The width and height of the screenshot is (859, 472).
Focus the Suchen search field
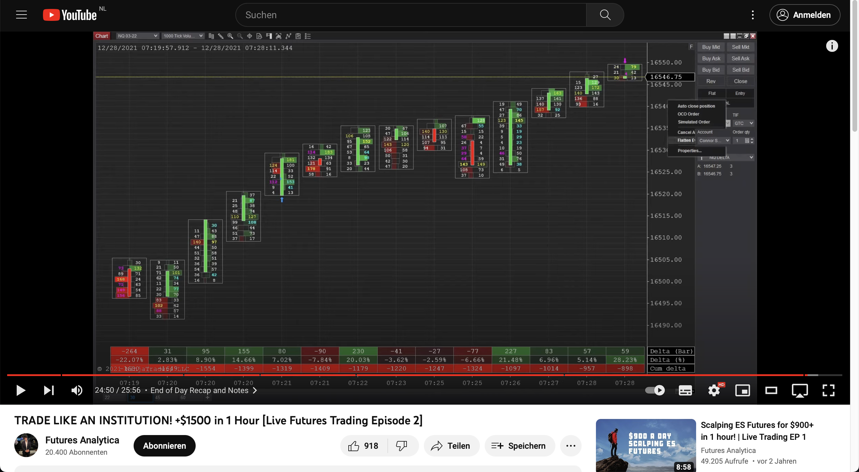coord(411,15)
